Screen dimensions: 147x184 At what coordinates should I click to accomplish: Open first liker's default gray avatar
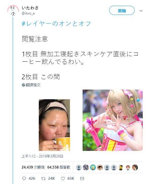tap(79, 168)
